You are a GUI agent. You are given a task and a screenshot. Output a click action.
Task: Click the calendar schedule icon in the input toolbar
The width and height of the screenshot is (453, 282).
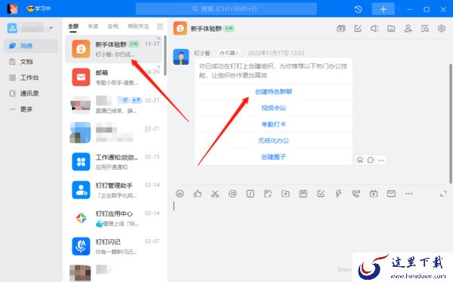click(x=303, y=193)
